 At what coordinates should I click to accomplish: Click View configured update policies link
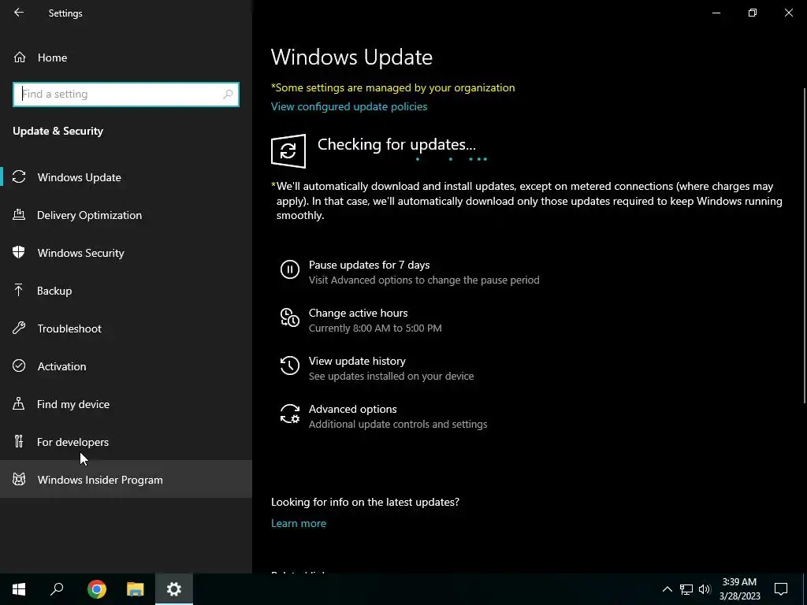point(349,106)
